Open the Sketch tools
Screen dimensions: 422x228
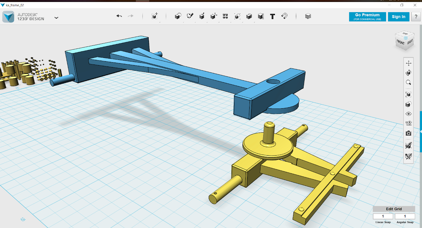point(190,16)
